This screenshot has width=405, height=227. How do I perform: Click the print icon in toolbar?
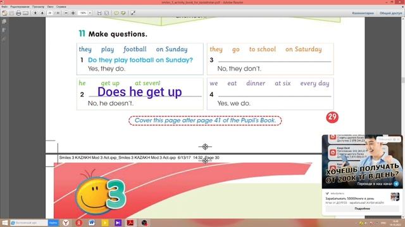pos(18,13)
